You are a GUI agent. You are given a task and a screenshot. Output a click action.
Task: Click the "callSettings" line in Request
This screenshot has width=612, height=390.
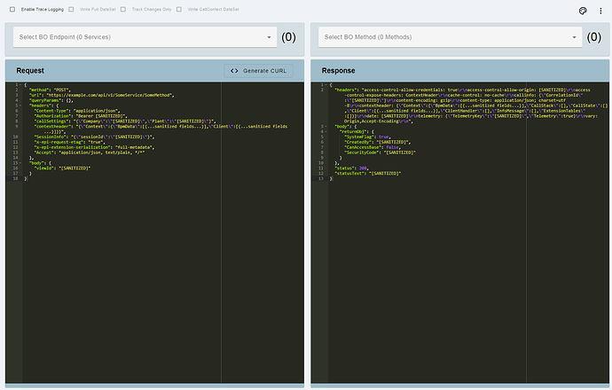point(125,121)
